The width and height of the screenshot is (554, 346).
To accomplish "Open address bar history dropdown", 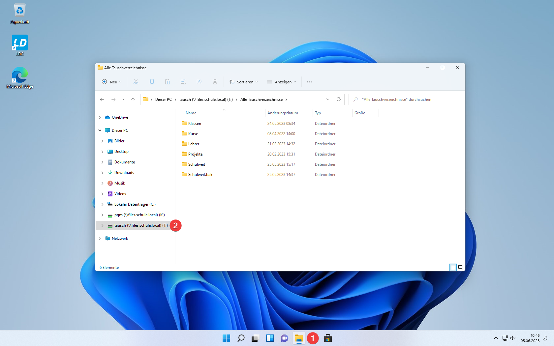I will 328,99.
